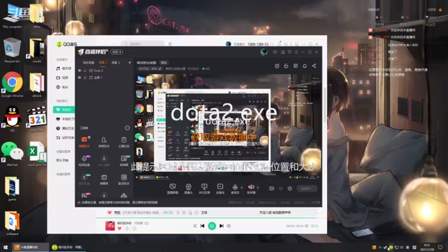Open the Google Chrome desktop shortcut

coord(12,85)
